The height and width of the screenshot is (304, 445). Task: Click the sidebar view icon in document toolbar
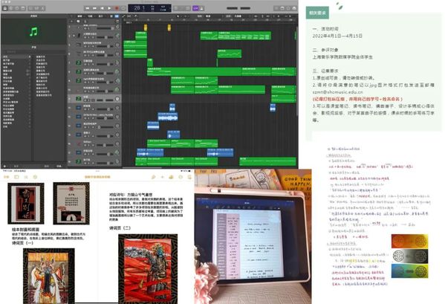(16, 177)
